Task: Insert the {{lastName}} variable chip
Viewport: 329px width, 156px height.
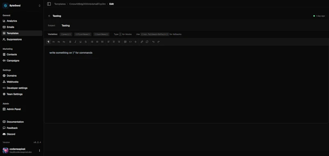Action: (x=101, y=34)
